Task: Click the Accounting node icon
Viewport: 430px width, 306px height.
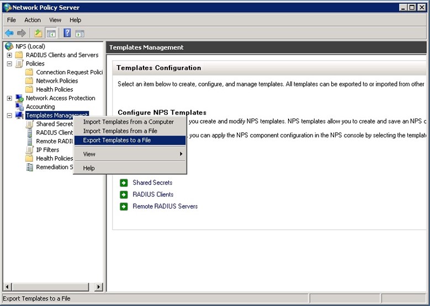Action: coord(19,107)
